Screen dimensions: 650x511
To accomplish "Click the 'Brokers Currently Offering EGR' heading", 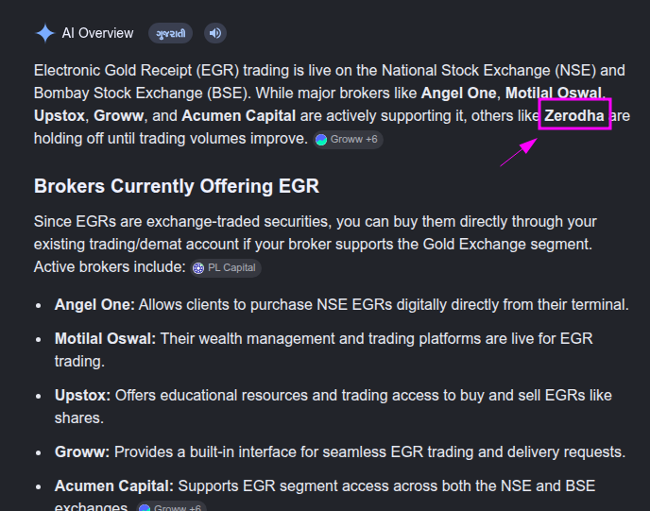I will pyautogui.click(x=177, y=186).
